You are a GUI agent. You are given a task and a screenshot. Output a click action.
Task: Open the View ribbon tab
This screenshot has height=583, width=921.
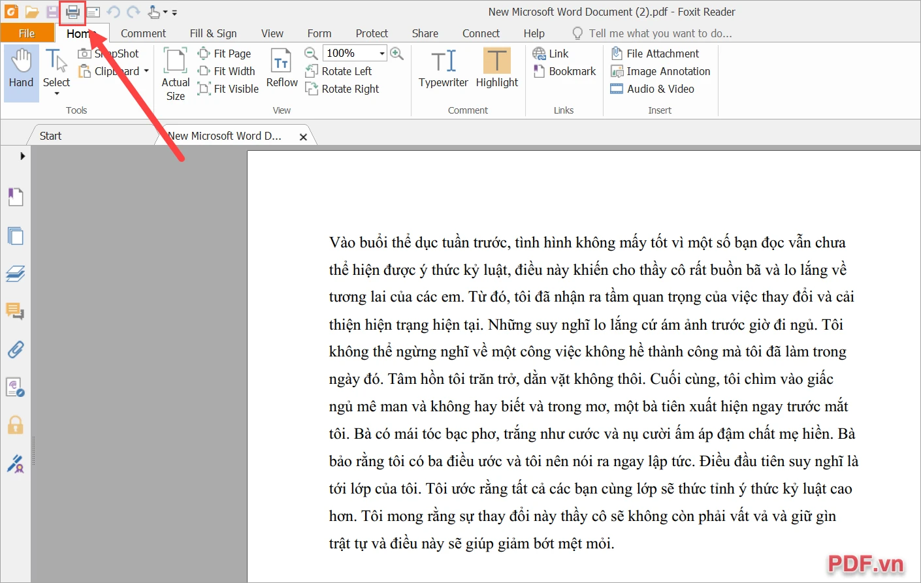(x=272, y=33)
